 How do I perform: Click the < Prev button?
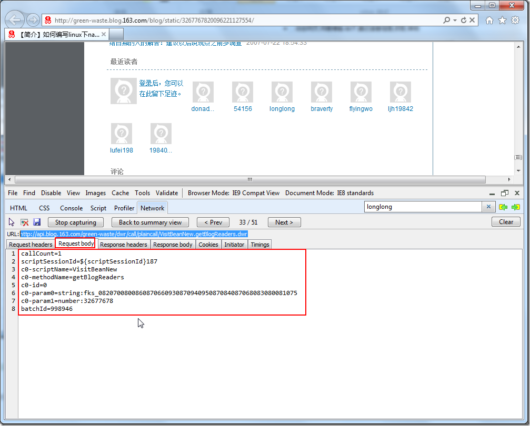tap(213, 222)
